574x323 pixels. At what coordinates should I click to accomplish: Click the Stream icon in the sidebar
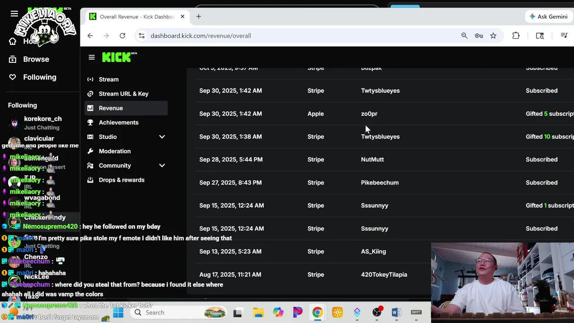pos(90,79)
